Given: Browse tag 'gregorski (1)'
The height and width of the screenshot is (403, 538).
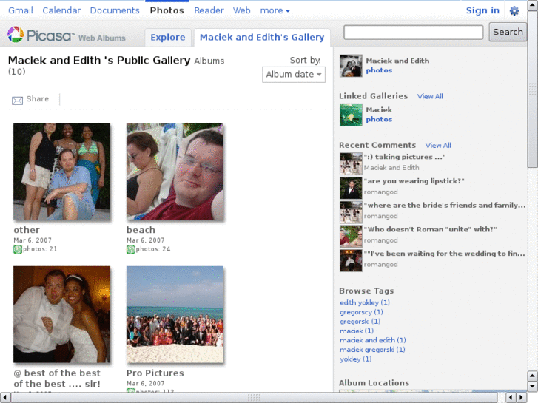Looking at the screenshot, I should pyautogui.click(x=360, y=322).
